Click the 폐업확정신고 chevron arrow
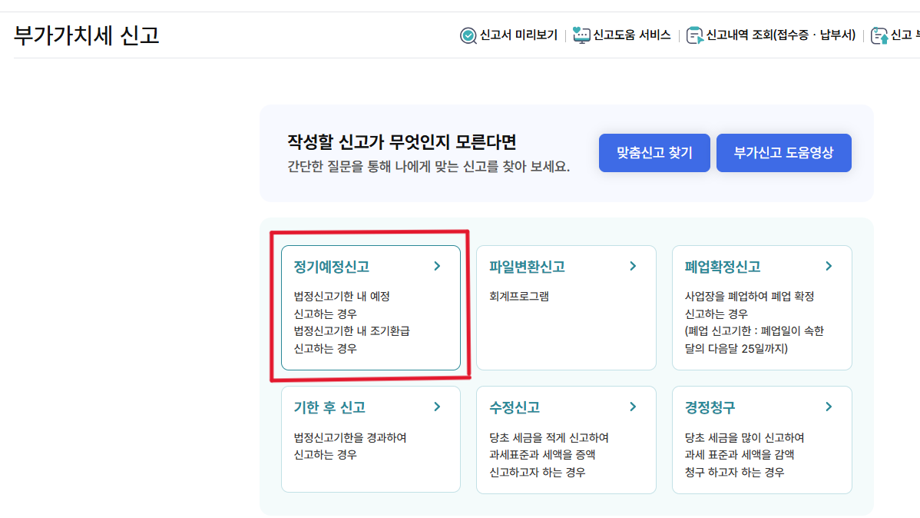The height and width of the screenshot is (518, 920). 829,266
